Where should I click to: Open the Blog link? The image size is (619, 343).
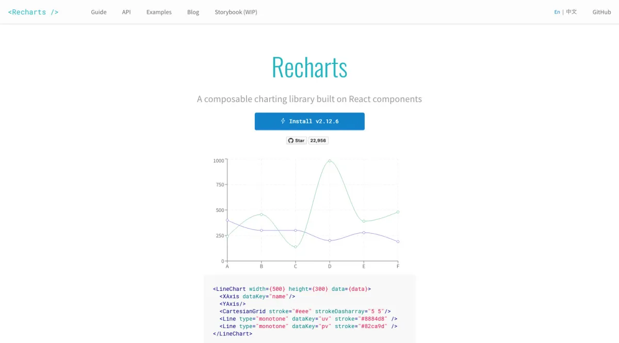tap(193, 12)
